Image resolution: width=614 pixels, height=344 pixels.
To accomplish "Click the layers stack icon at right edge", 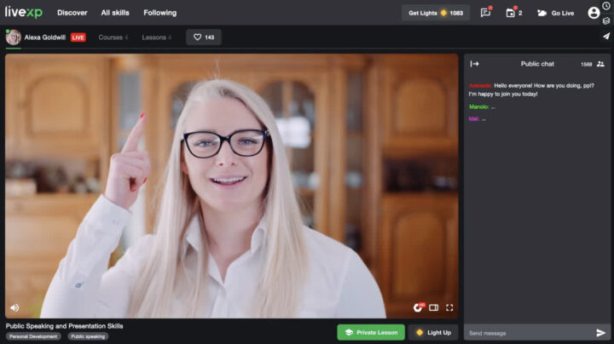I will click(x=606, y=20).
